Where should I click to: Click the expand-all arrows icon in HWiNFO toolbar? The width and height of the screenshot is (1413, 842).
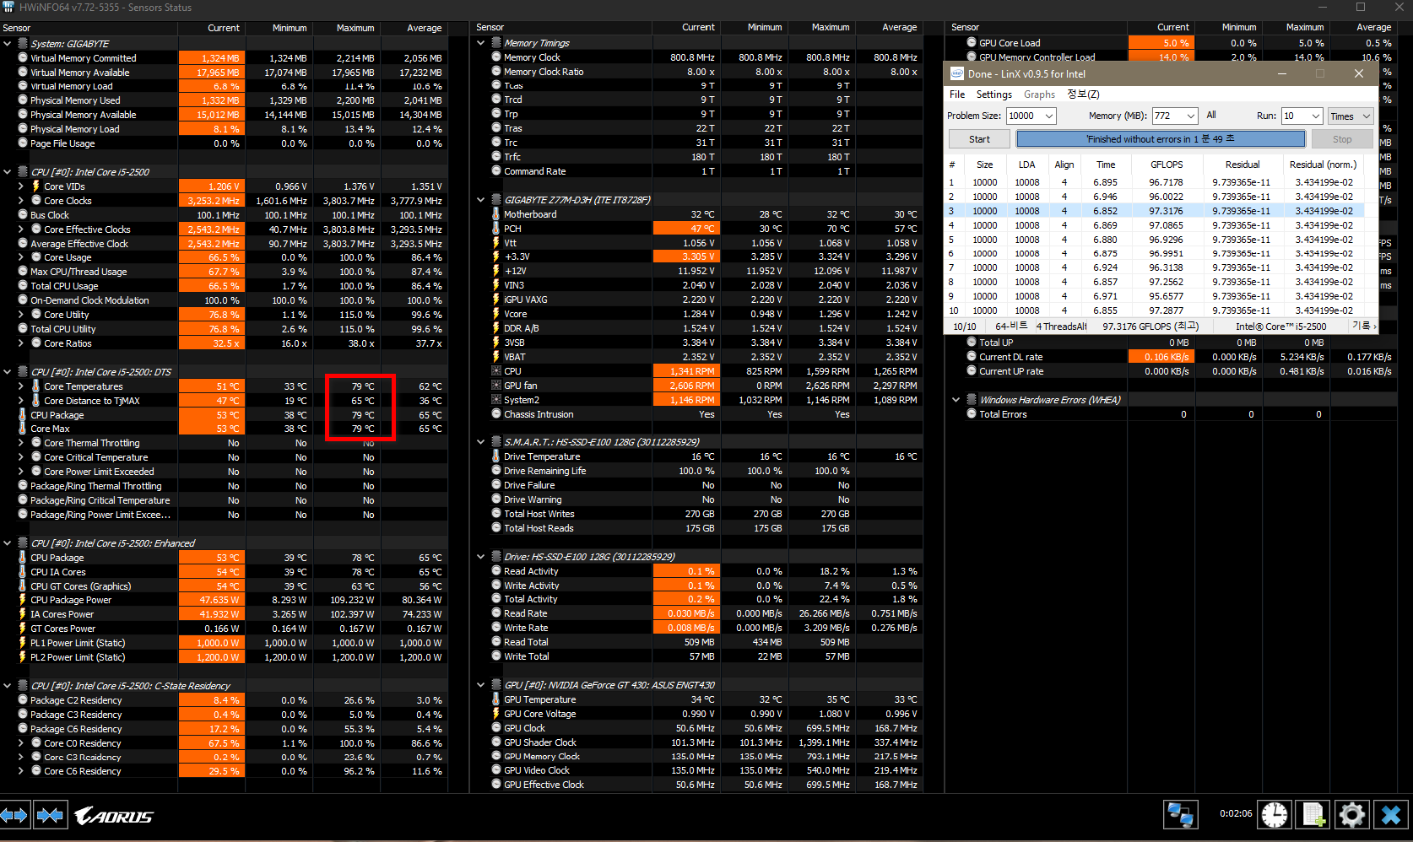click(x=14, y=815)
